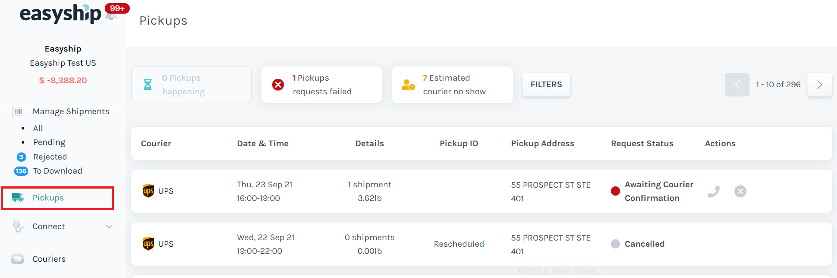Click the 0 shipments 0.00lb details cell

[x=370, y=244]
